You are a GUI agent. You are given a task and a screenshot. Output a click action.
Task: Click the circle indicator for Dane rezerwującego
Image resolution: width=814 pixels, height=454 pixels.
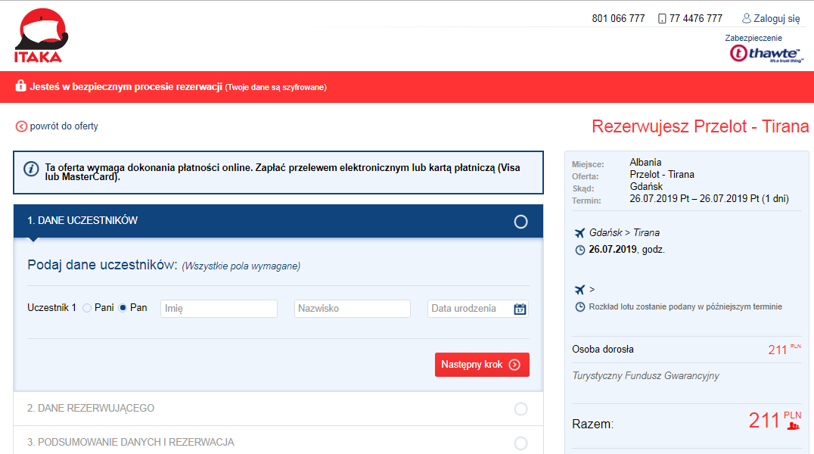tap(520, 409)
